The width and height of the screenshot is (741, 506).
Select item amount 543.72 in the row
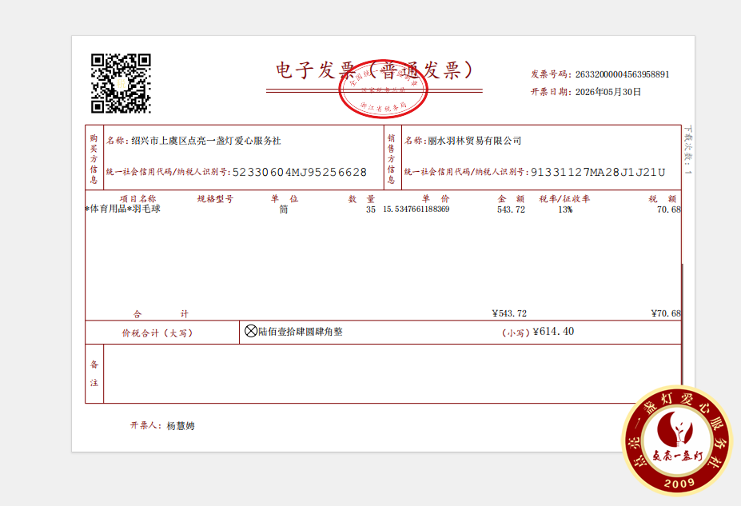click(511, 209)
